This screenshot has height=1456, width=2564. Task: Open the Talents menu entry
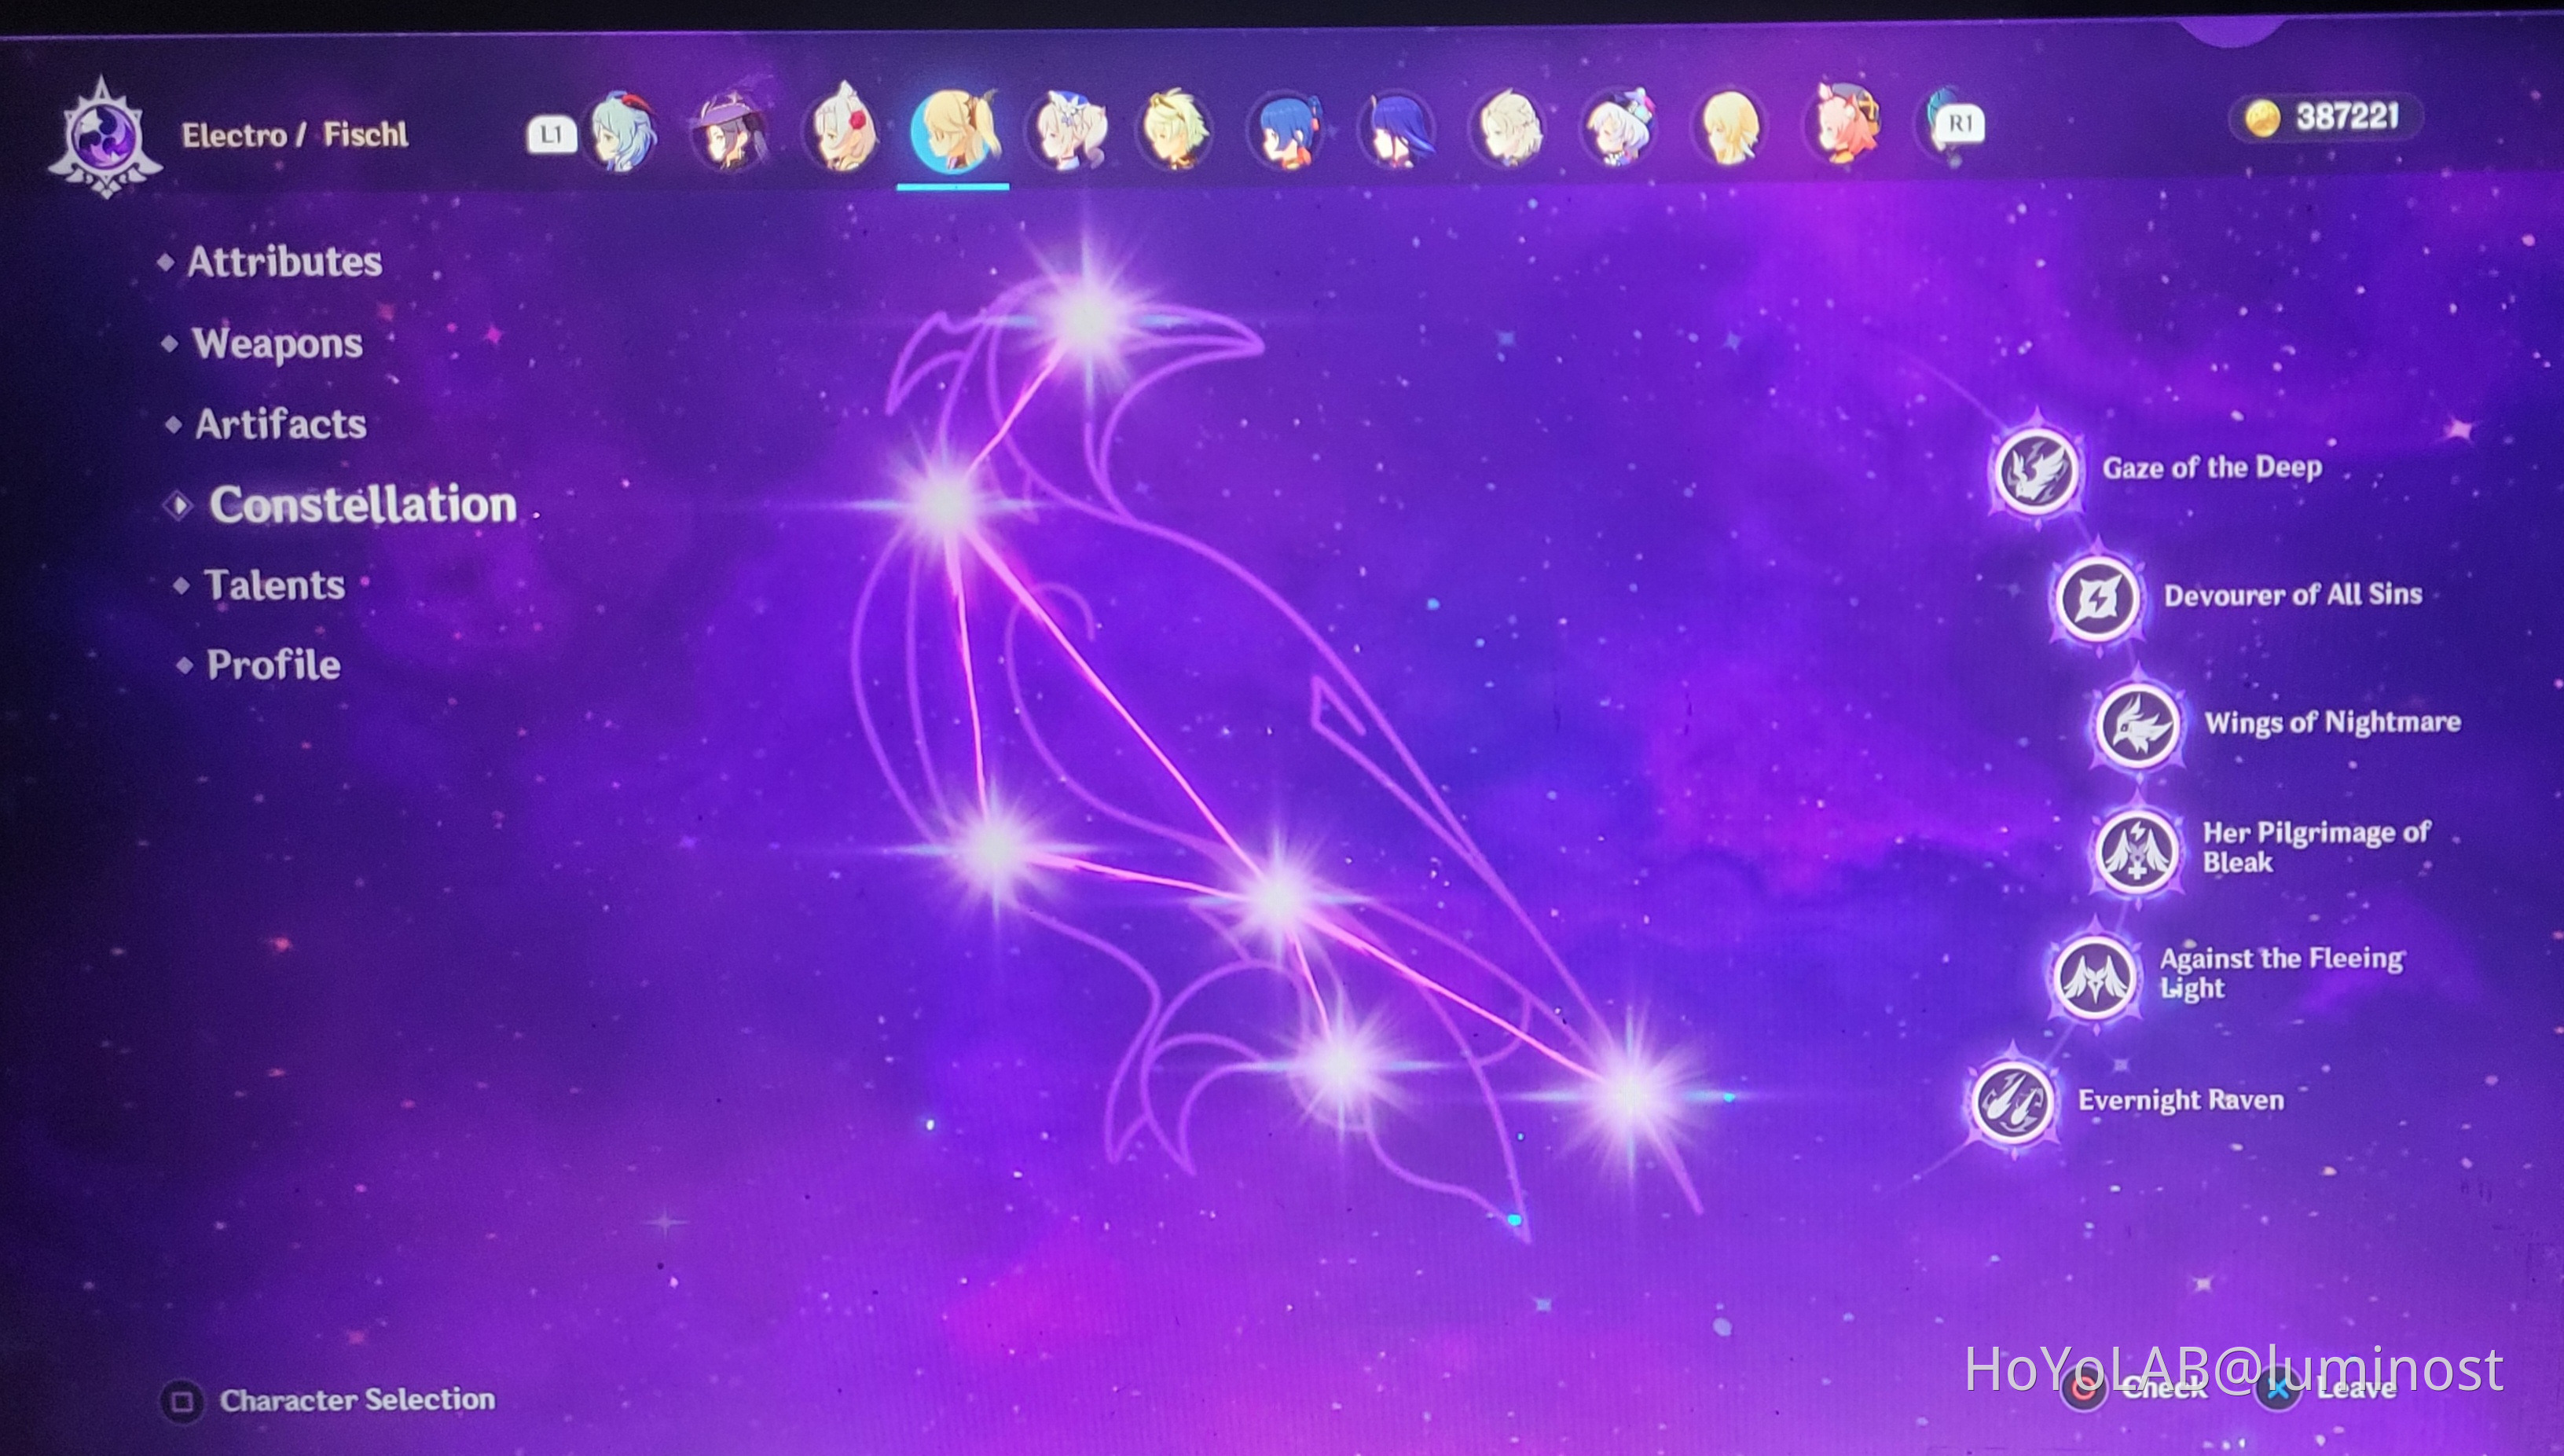(274, 585)
